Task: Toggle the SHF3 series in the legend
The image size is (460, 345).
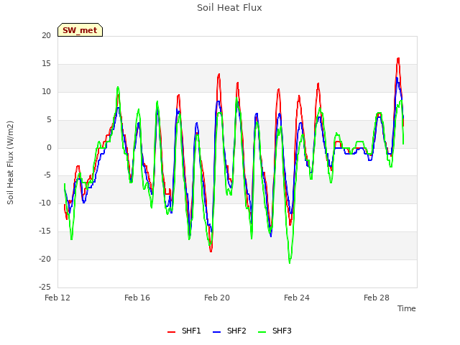Action: 275,331
